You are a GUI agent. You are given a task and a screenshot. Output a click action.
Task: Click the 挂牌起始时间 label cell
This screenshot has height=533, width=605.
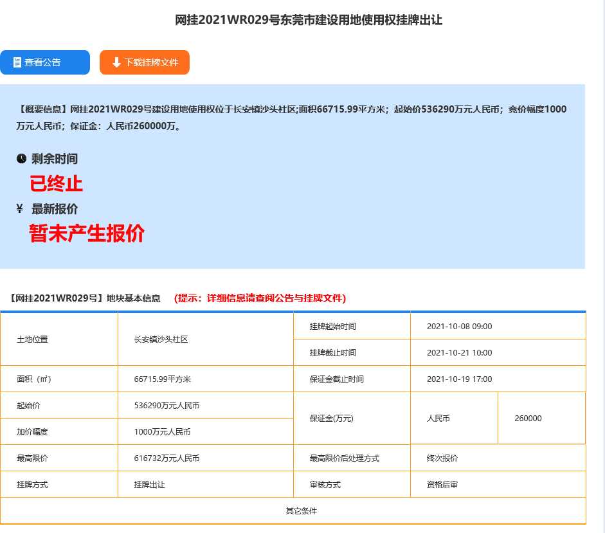[352, 326]
